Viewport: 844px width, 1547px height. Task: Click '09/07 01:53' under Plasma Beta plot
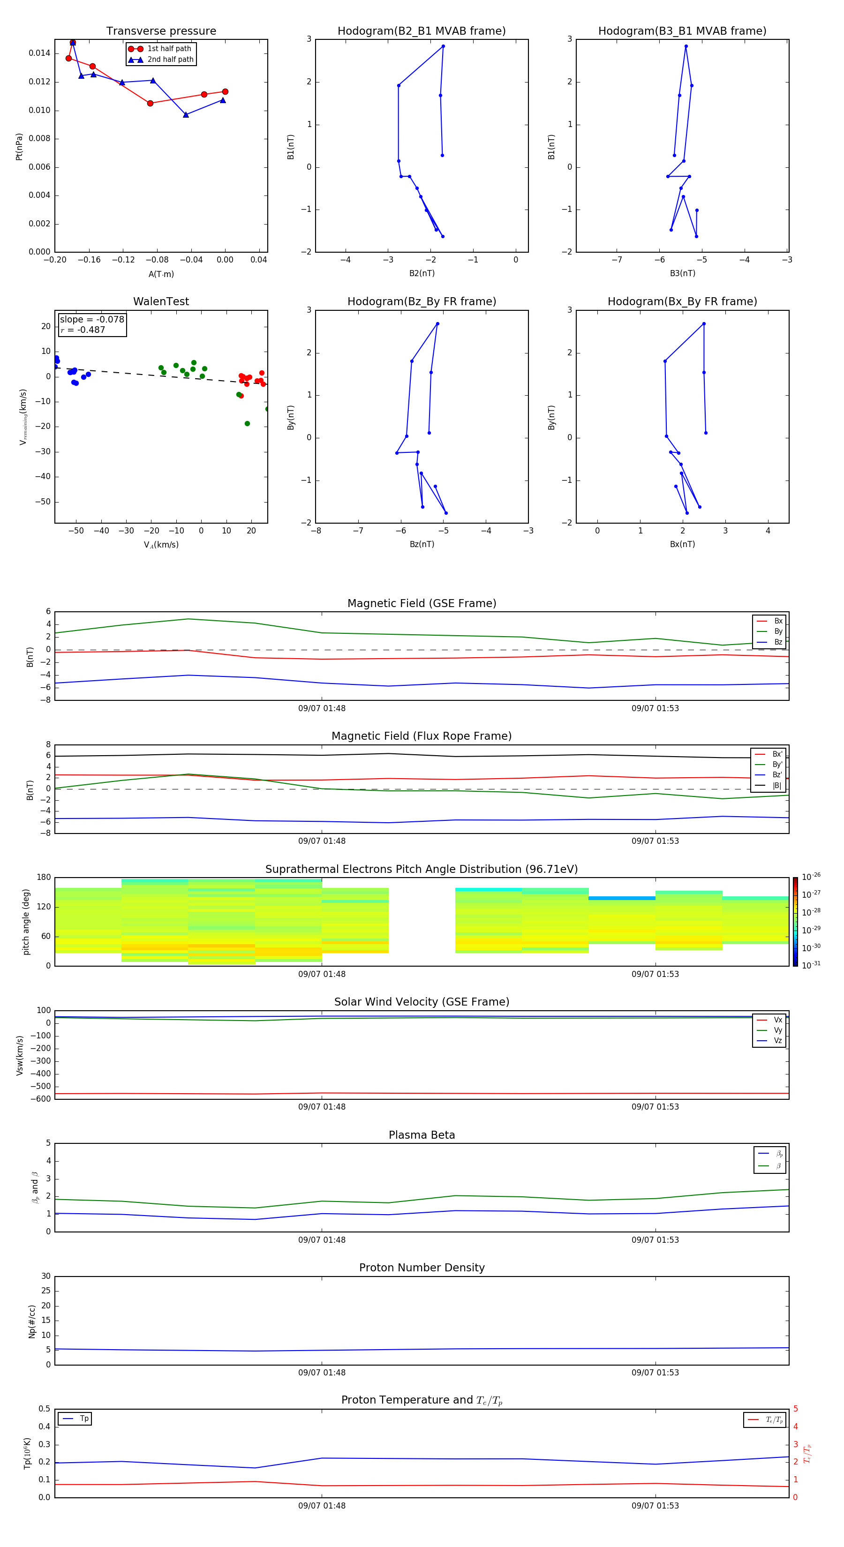tap(655, 1240)
